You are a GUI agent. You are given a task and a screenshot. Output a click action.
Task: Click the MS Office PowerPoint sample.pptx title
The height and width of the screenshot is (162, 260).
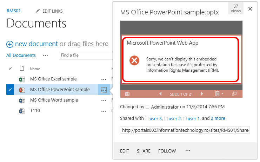click(169, 12)
